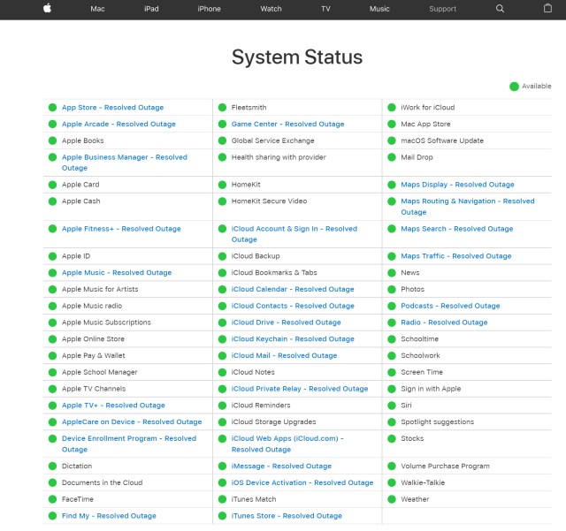Open the Support menu item
This screenshot has height=531, width=566.
coord(442,9)
